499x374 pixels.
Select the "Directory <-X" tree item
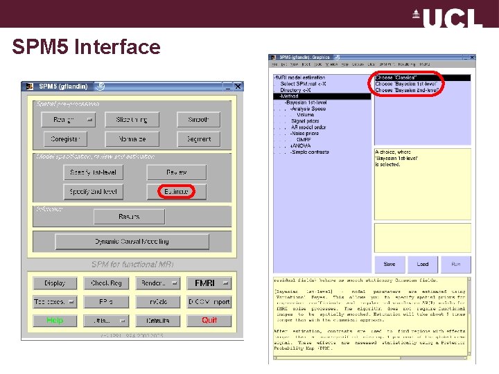pyautogui.click(x=295, y=90)
